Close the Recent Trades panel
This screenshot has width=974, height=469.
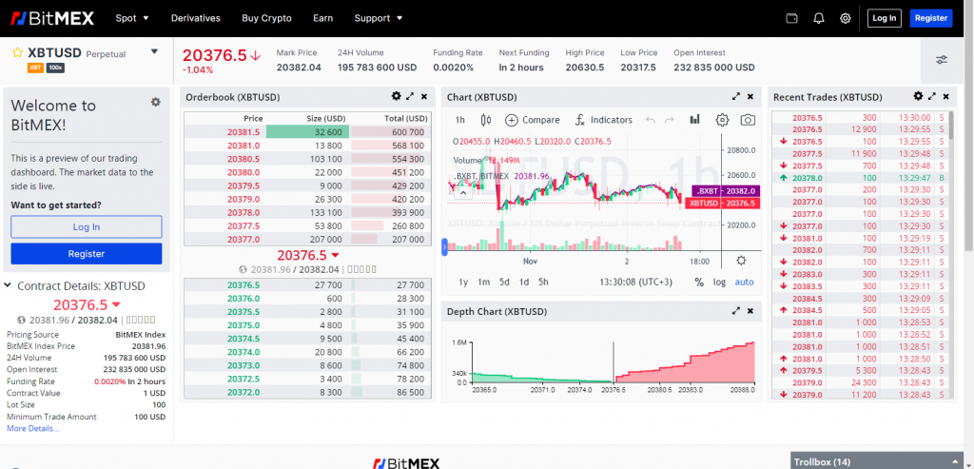(946, 96)
